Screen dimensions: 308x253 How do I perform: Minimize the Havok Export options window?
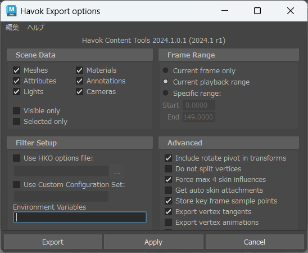[x=225, y=11]
